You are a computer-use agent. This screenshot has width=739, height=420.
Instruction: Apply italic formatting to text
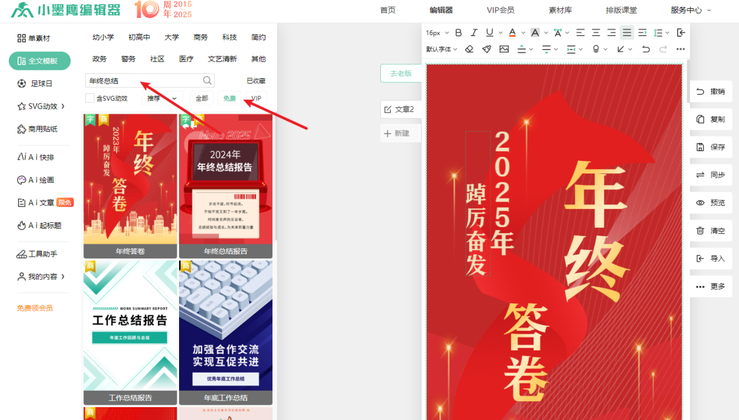coord(474,33)
